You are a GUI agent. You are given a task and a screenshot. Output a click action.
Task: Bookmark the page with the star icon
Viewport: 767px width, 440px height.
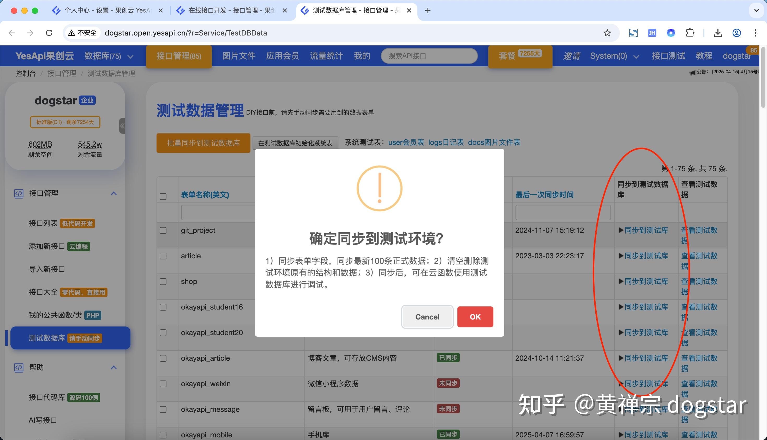pyautogui.click(x=607, y=33)
